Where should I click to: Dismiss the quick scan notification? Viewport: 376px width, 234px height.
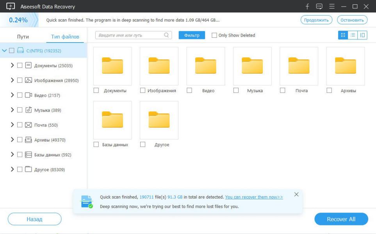pyautogui.click(x=296, y=194)
